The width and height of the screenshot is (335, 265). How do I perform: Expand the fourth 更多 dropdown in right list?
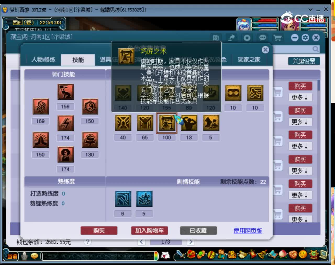coord(300,171)
